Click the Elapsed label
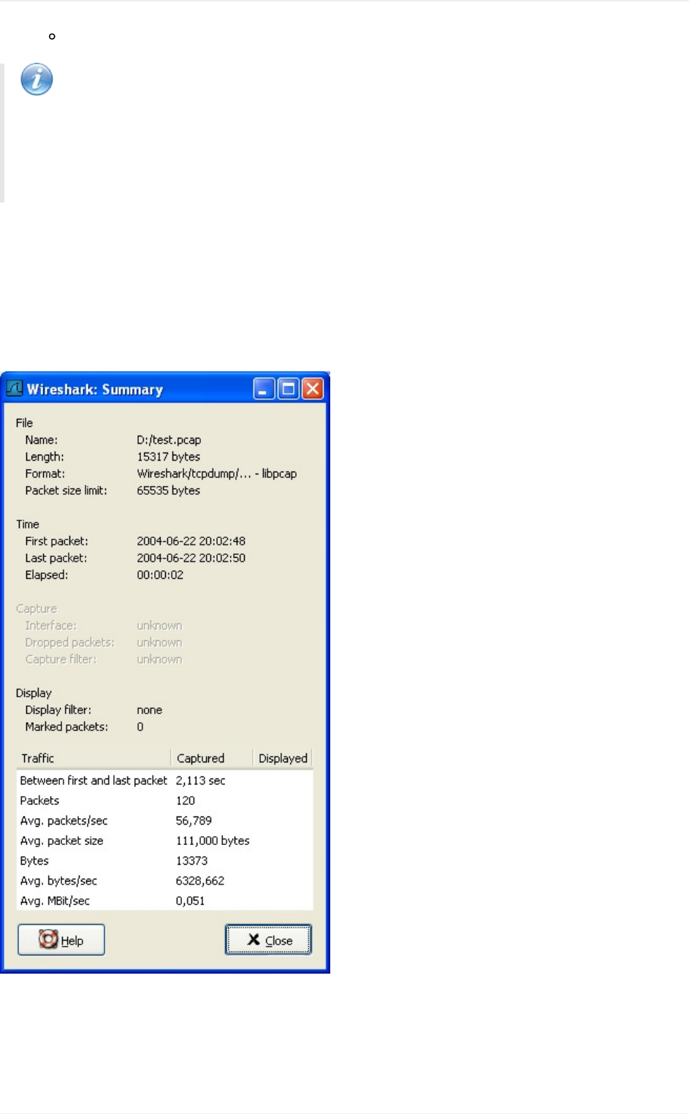 pos(46,575)
